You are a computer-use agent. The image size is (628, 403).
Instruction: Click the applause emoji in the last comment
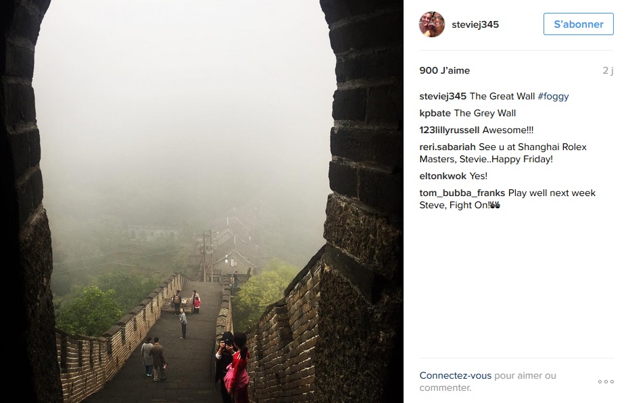point(495,205)
